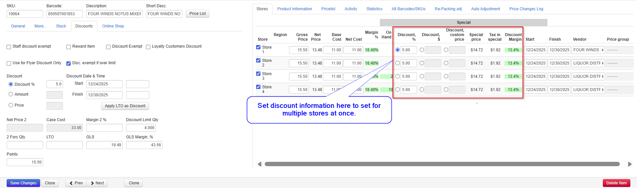
Task: Open the Statistics tab
Action: click(374, 9)
